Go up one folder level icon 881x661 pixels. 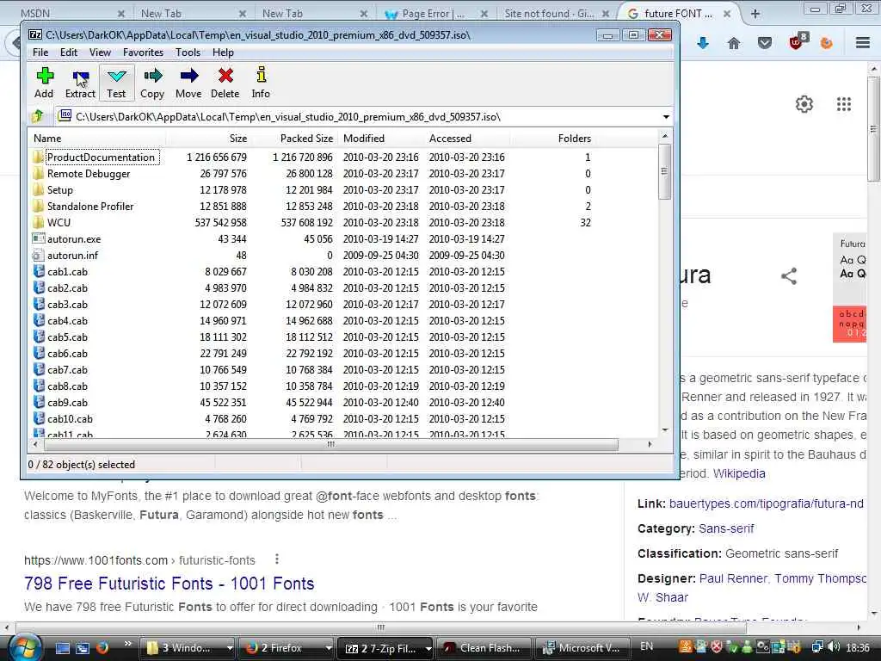coord(38,116)
